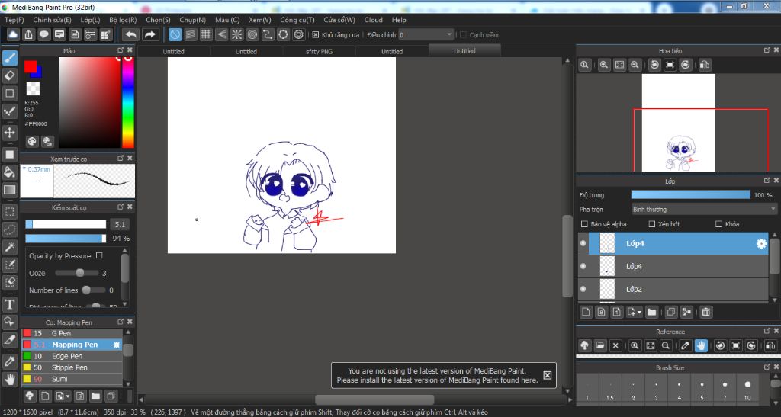Open Lớp(L) menu

point(90,20)
